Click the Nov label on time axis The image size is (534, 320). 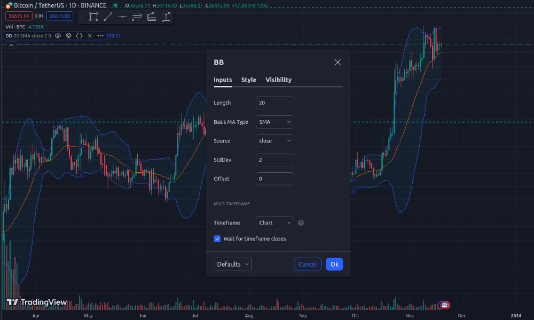(410, 316)
